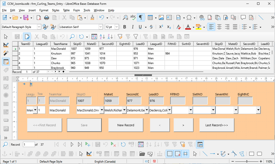Select the Check Box form control

coord(6,87)
